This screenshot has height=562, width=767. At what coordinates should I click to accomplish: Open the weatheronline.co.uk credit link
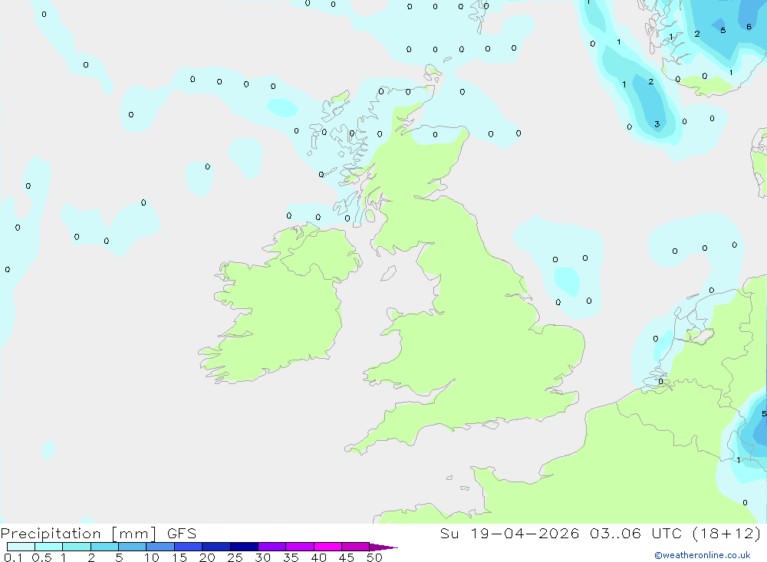702,555
